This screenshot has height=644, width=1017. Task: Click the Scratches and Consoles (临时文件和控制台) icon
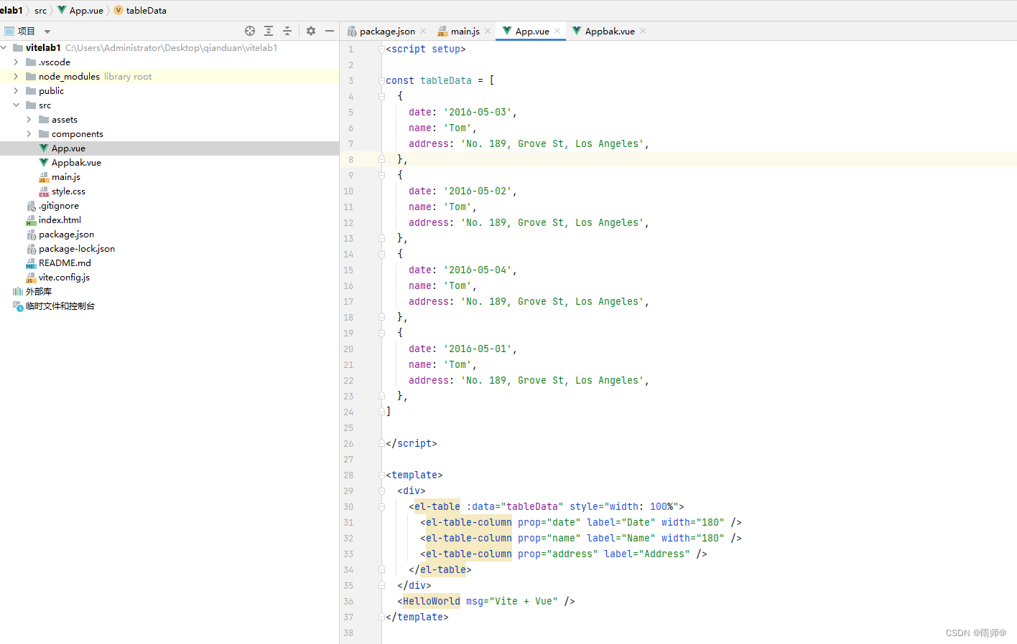pos(17,306)
